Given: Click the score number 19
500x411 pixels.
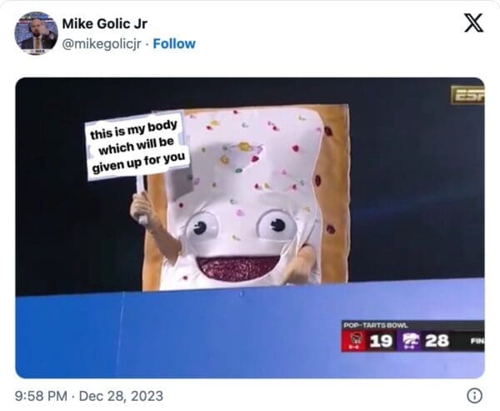Looking at the screenshot, I should point(381,341).
